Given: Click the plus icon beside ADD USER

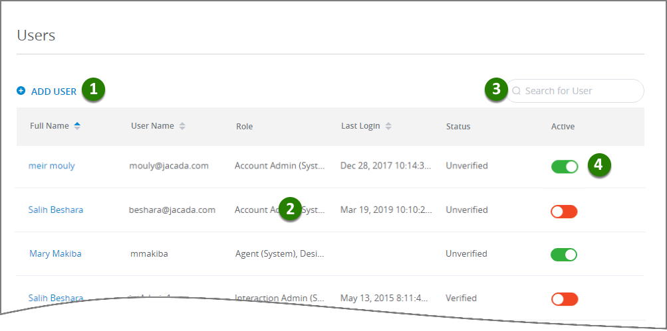Looking at the screenshot, I should point(21,90).
